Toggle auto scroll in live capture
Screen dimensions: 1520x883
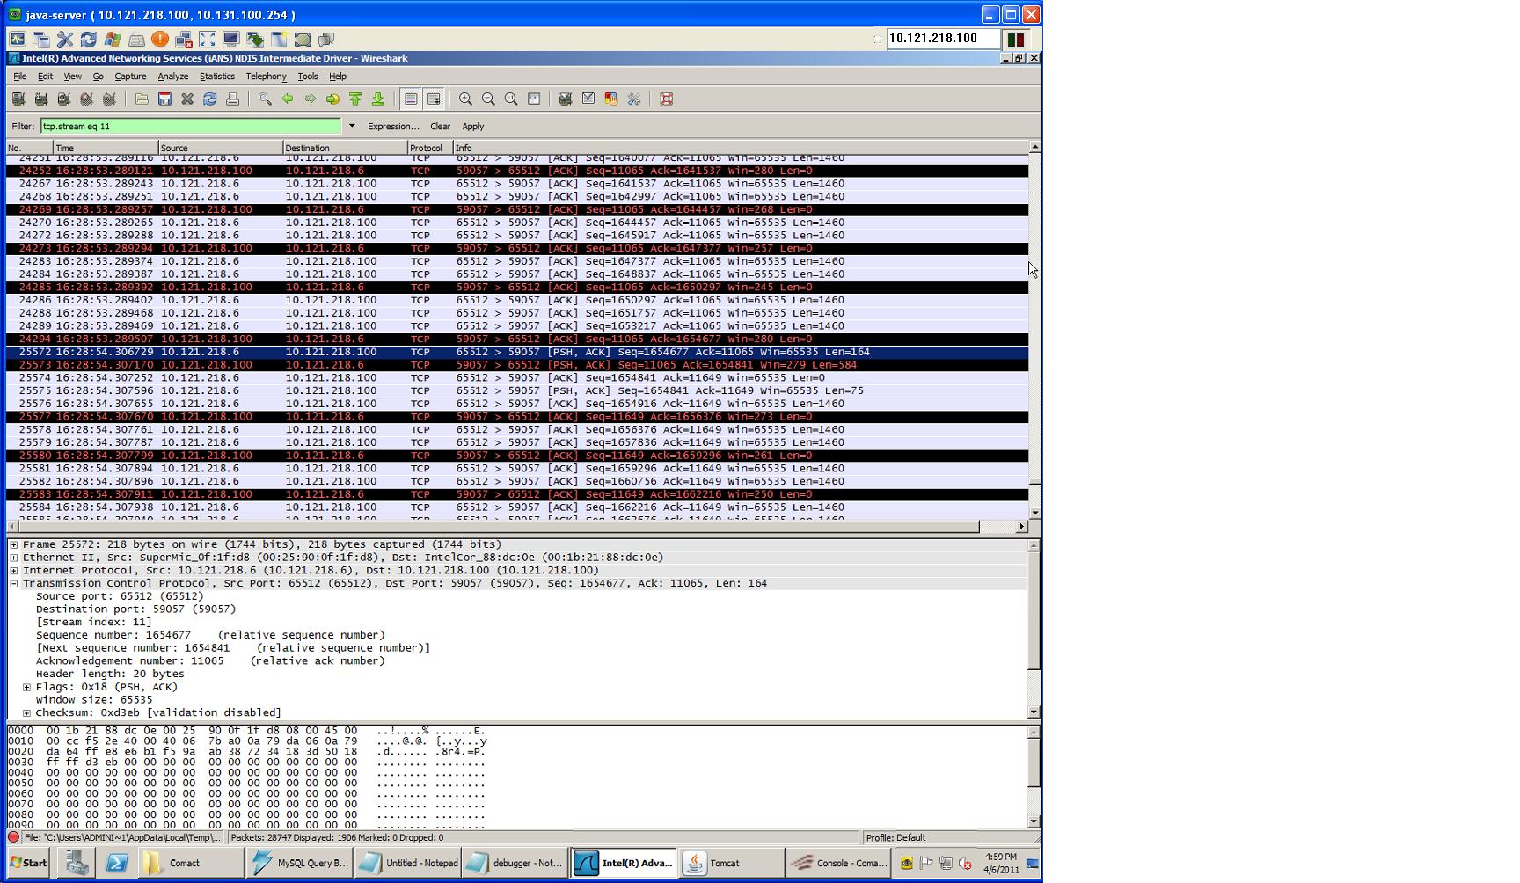click(x=434, y=99)
